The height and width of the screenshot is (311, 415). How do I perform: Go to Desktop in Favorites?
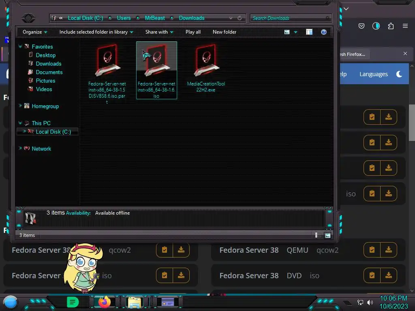(x=45, y=55)
